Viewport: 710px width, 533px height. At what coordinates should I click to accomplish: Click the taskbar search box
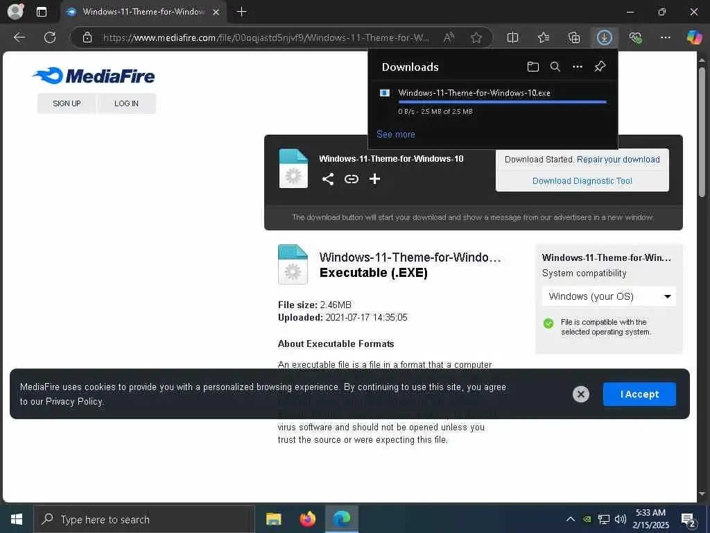[144, 519]
